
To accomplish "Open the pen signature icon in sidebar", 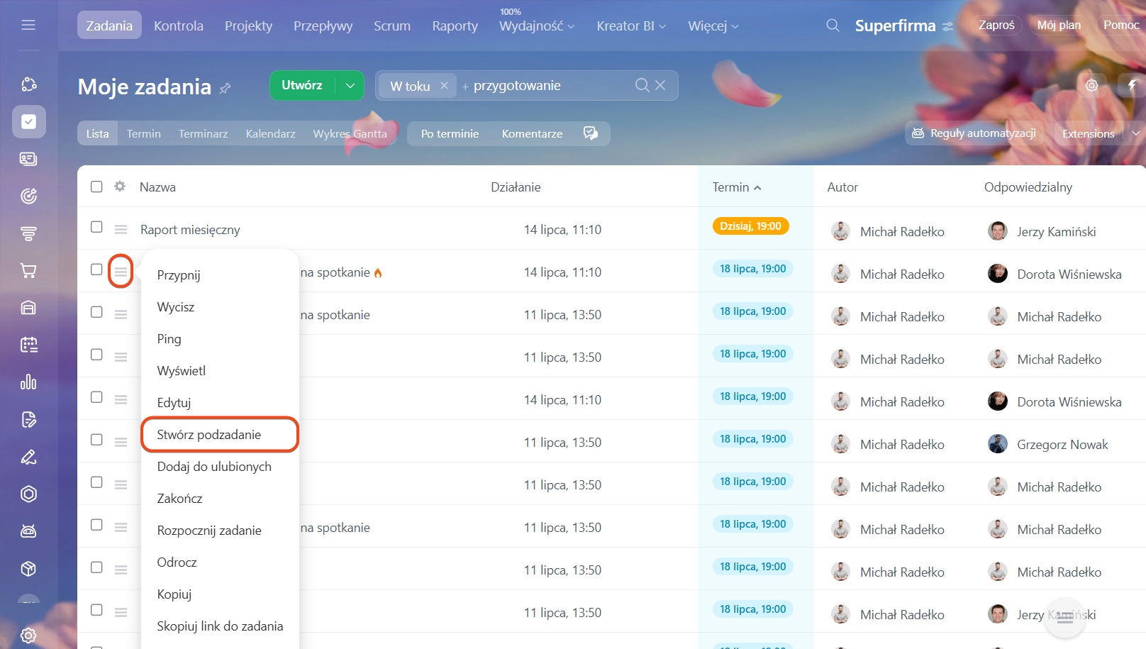I will coord(28,457).
